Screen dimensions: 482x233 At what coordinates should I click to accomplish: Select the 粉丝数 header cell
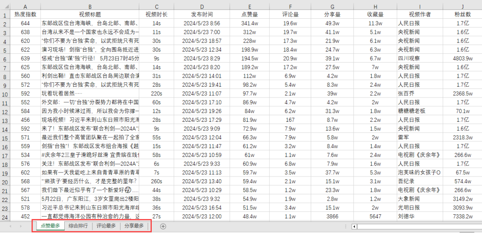coord(463,15)
